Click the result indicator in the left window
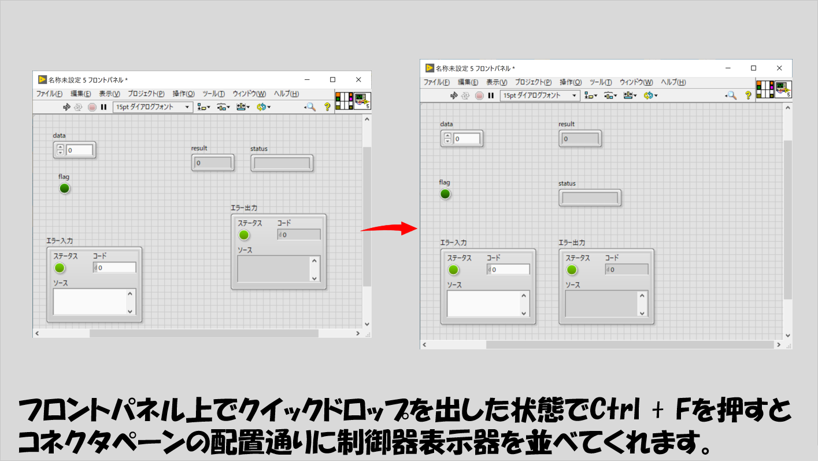 (213, 163)
